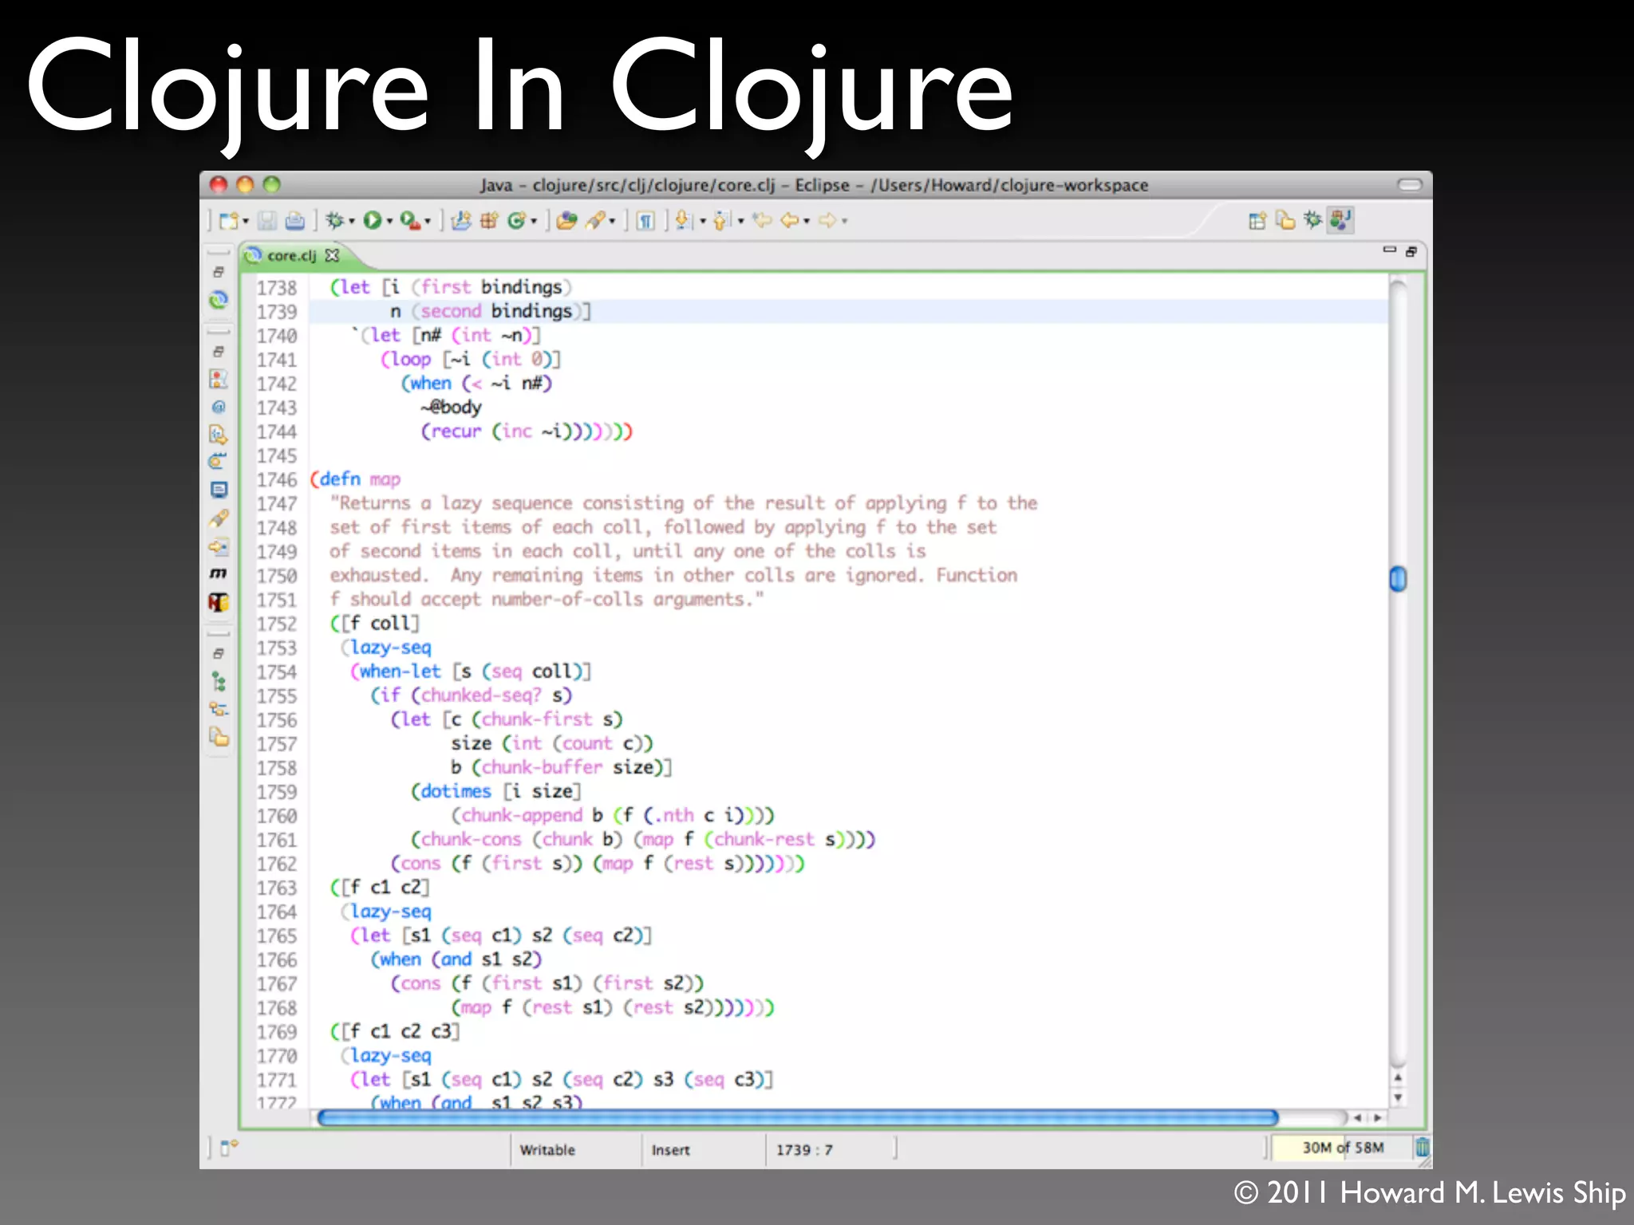1634x1225 pixels.
Task: Click the Print icon in toolbar
Action: [x=295, y=221]
